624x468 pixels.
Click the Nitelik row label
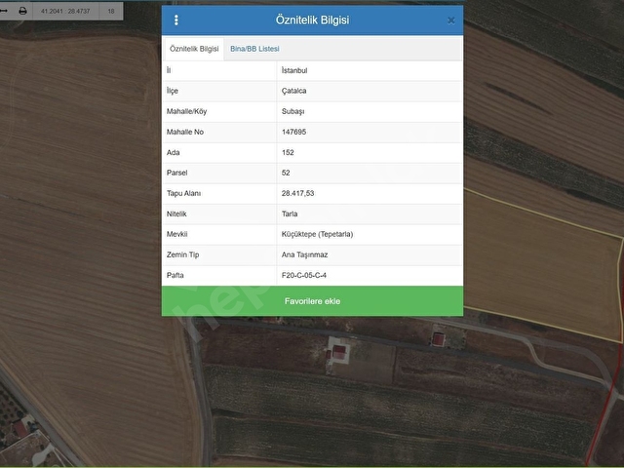coord(176,214)
